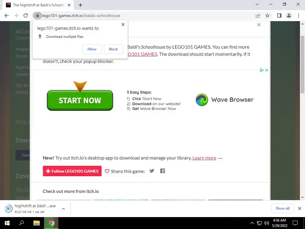305x229 pixels.
Task: Share the game on Facebook
Action: (162, 171)
